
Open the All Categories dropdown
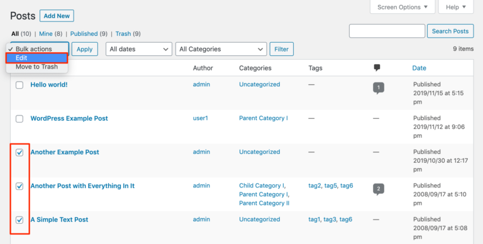click(x=221, y=49)
